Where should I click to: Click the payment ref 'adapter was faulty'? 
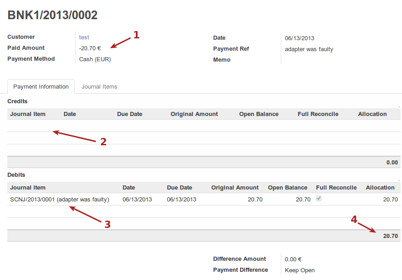(309, 49)
